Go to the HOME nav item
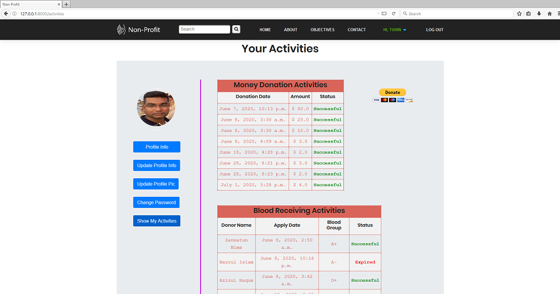 (x=265, y=30)
